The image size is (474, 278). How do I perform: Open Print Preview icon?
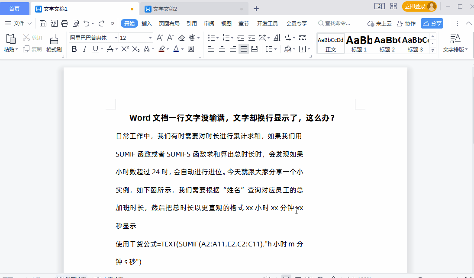click(x=76, y=23)
